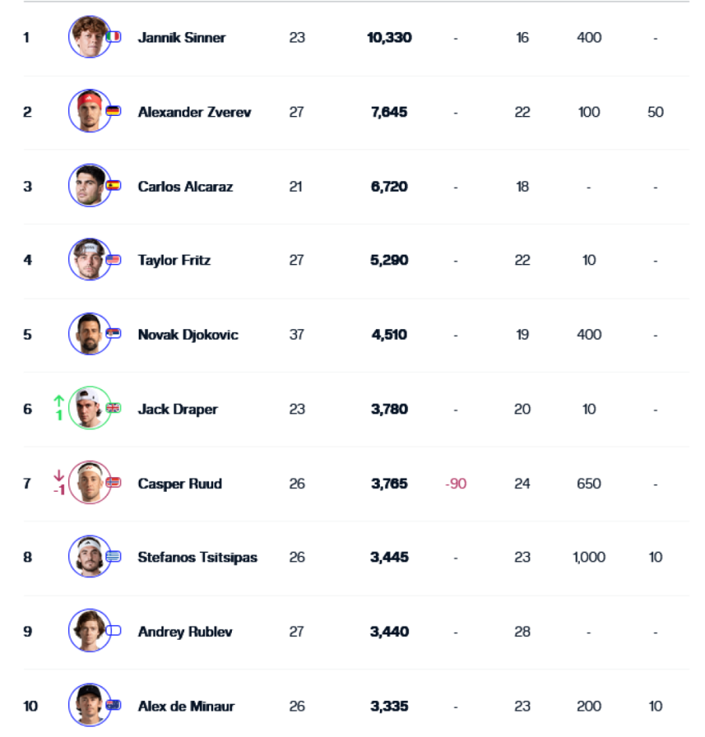Click the Greek flag beside Stefanos Tsitsipas
The height and width of the screenshot is (737, 705).
[x=113, y=557]
